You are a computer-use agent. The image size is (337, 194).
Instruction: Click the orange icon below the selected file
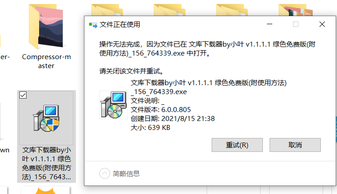tap(45, 190)
